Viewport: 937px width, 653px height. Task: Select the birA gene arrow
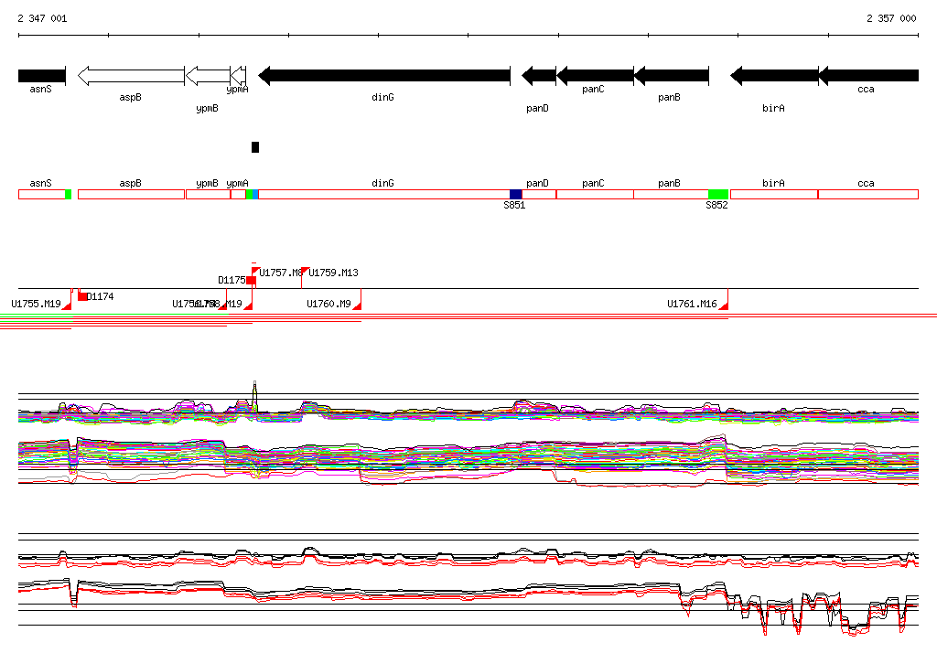(x=774, y=75)
